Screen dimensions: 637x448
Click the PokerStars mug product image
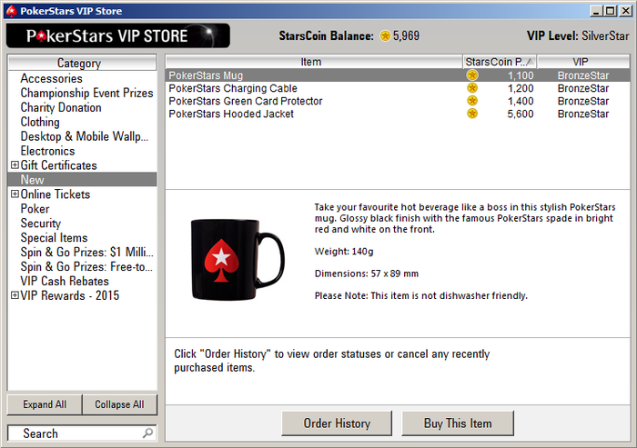click(x=238, y=260)
